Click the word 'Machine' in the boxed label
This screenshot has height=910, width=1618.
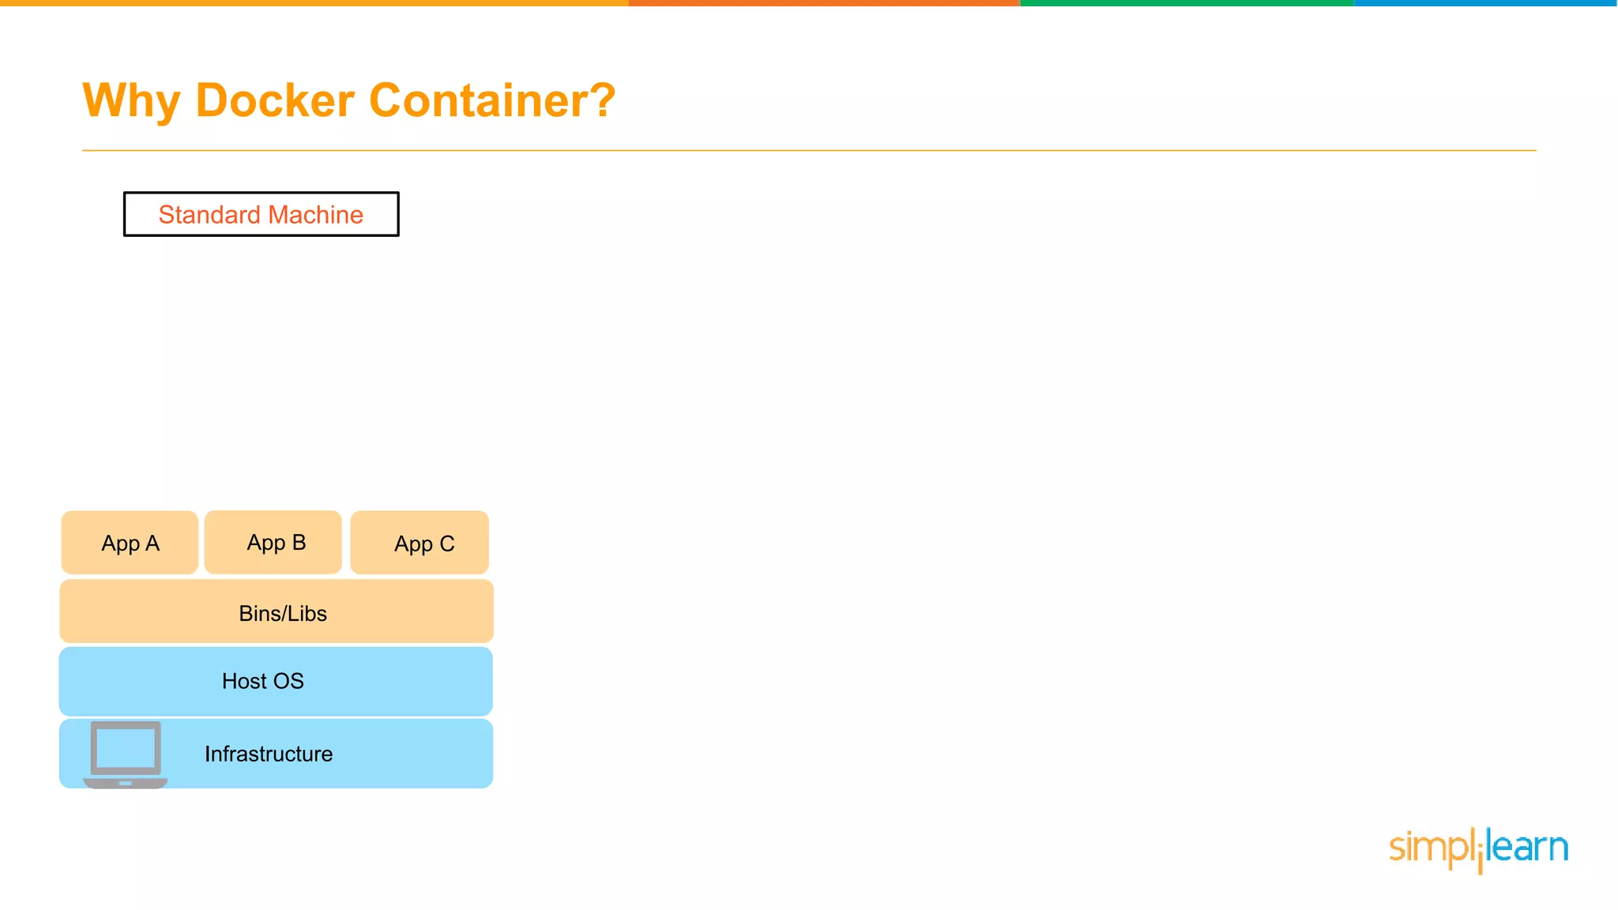coord(316,215)
